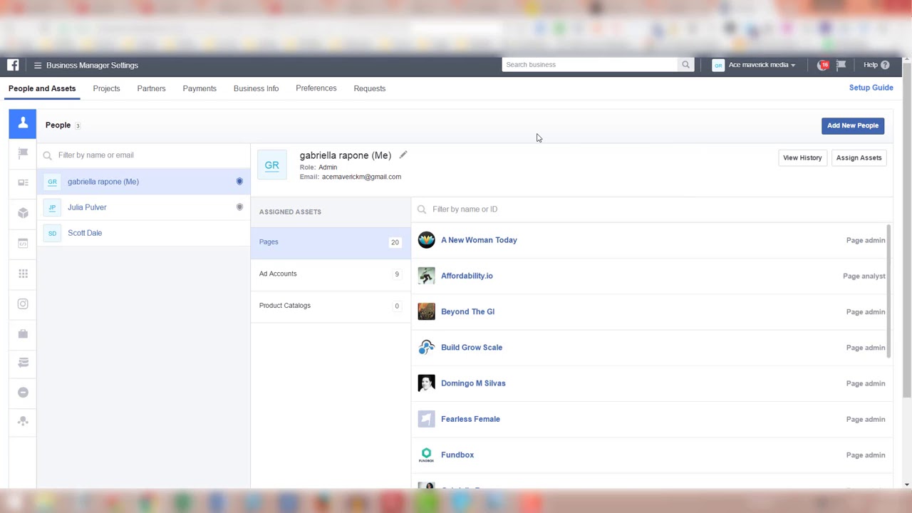Click the View History button

coord(802,158)
